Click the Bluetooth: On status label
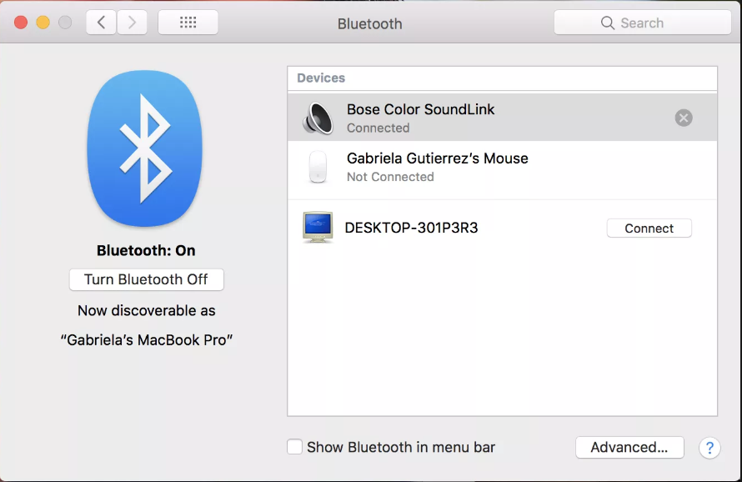Image resolution: width=742 pixels, height=482 pixels. pyautogui.click(x=146, y=250)
